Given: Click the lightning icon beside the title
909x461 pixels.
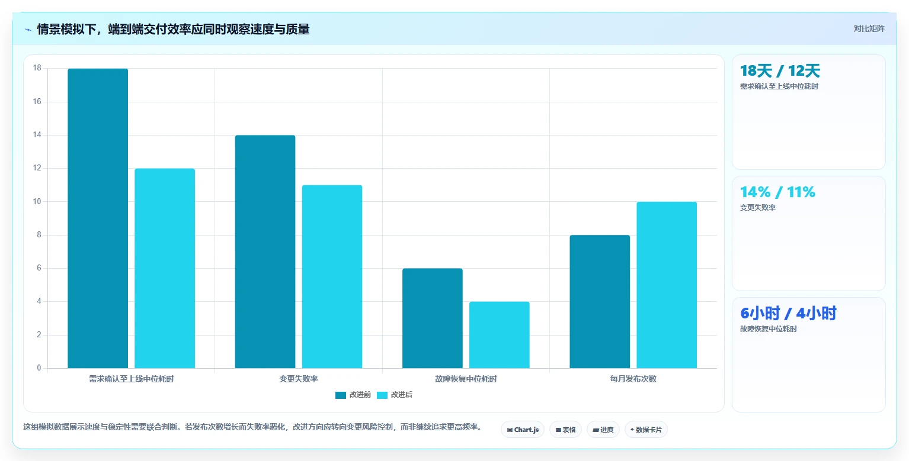Looking at the screenshot, I should (x=28, y=30).
